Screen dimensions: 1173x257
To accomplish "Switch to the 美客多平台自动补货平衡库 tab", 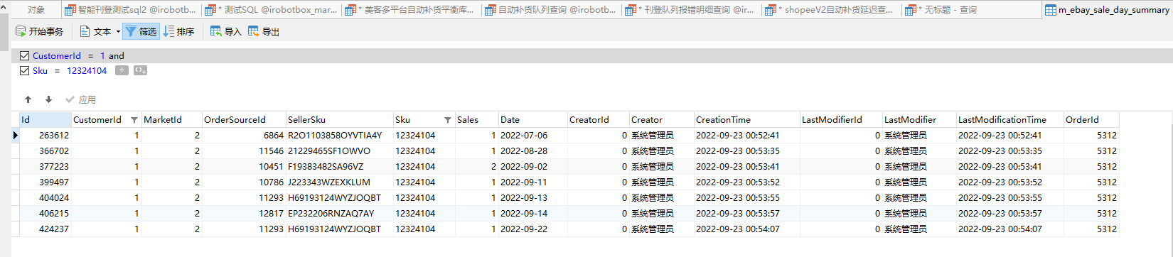I will 411,10.
